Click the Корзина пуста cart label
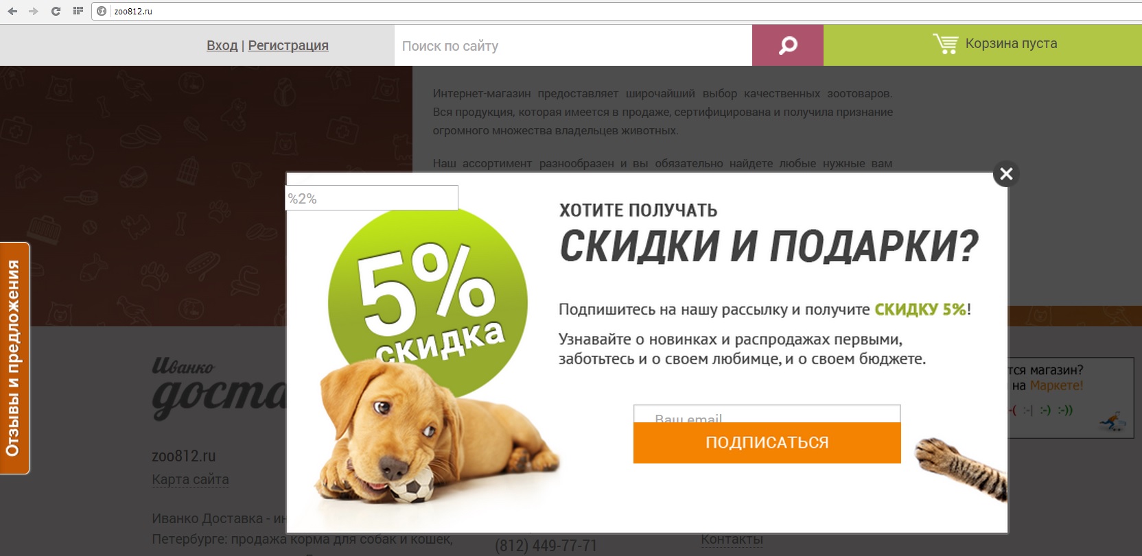Image resolution: width=1142 pixels, height=556 pixels. tap(1011, 43)
